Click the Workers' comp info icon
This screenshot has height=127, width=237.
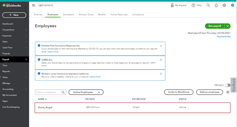pos(39,73)
